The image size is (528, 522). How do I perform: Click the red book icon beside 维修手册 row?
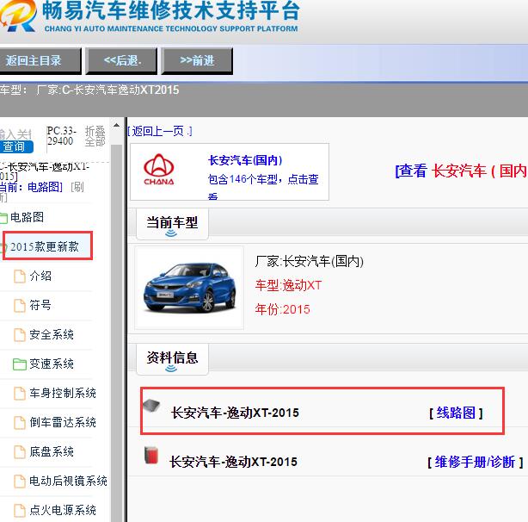tap(151, 456)
